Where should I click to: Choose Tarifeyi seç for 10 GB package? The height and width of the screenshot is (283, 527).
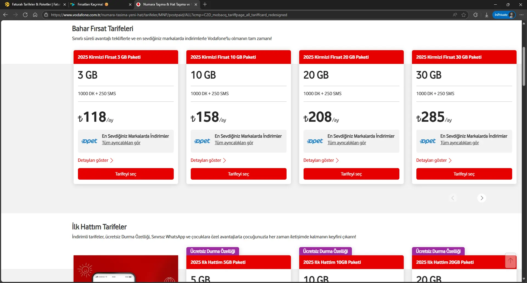pyautogui.click(x=239, y=174)
